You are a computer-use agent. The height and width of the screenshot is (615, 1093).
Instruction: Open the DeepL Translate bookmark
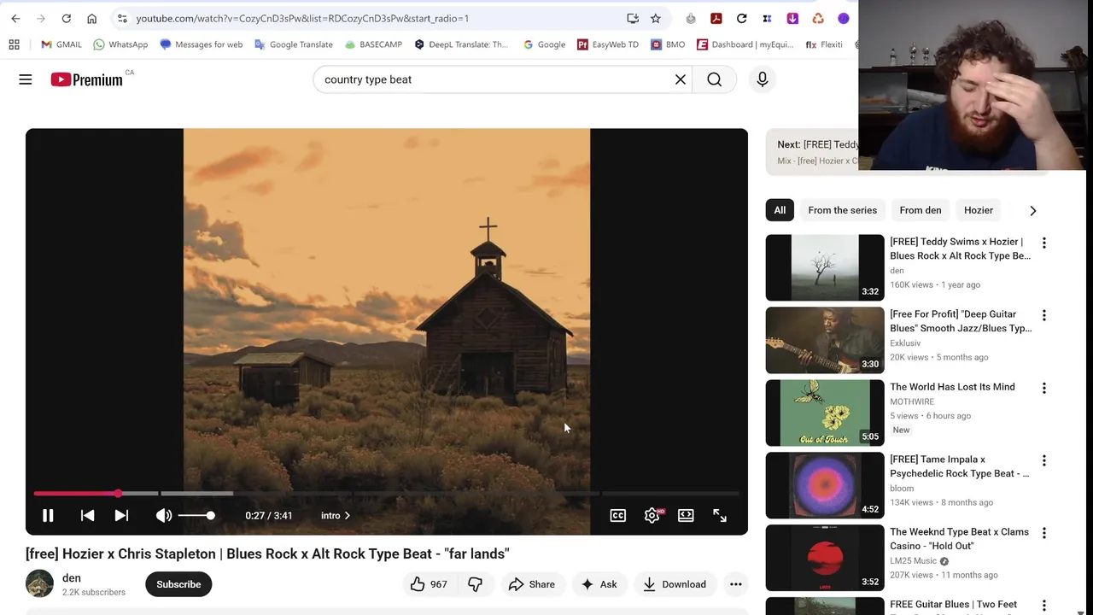461,44
